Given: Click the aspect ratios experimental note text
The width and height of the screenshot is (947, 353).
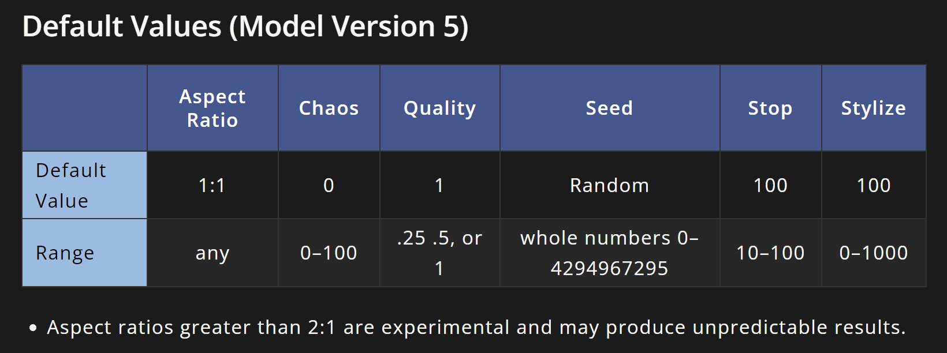Looking at the screenshot, I should (x=476, y=327).
